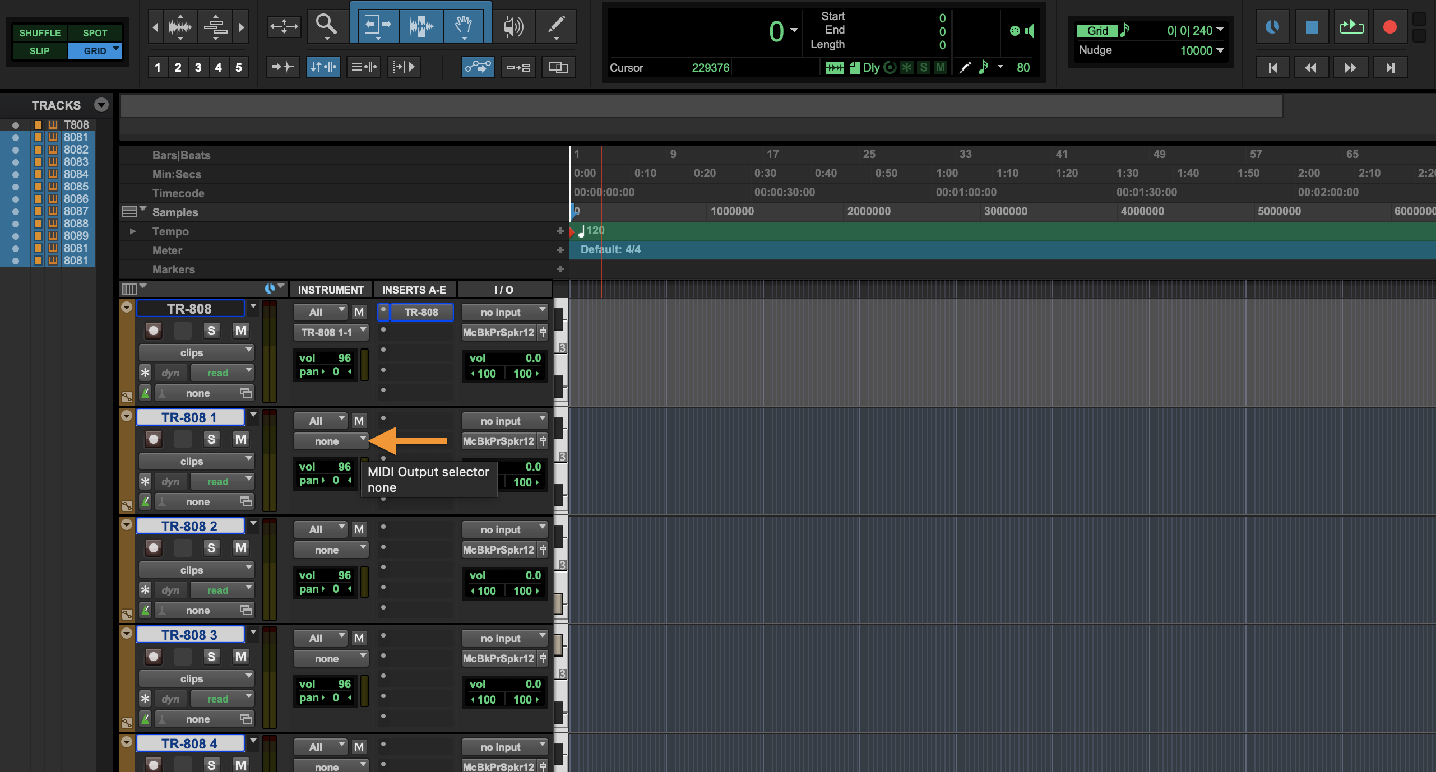The width and height of the screenshot is (1436, 772).
Task: Click the Stop transport button
Action: [x=1312, y=27]
